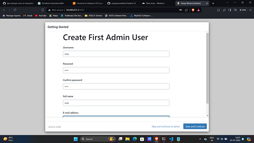Open the tab search dropdown chevron
Screen dimensions: 254x143
point(227,3)
